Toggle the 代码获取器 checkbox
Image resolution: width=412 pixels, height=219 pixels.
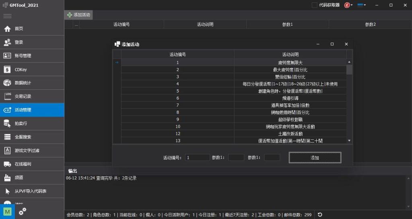point(314,5)
